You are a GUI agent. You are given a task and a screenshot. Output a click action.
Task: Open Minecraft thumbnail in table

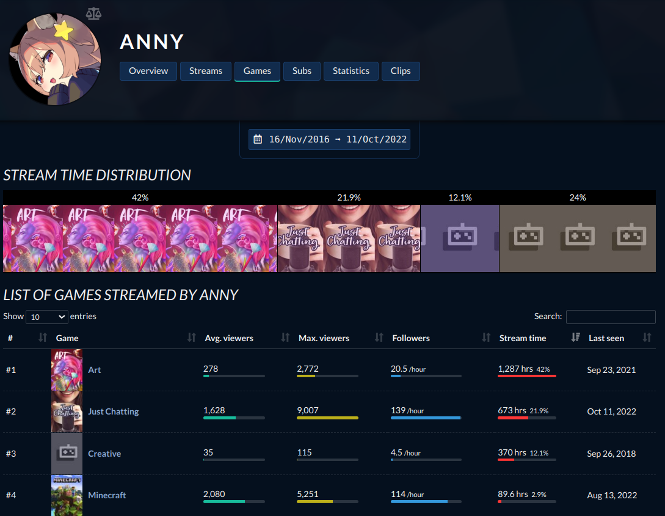(67, 495)
